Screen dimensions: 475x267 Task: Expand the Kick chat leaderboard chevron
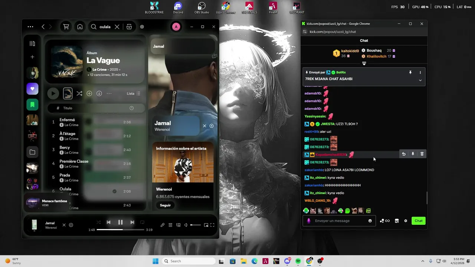pyautogui.click(x=364, y=63)
